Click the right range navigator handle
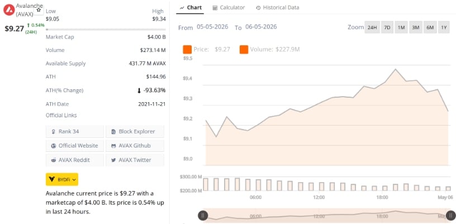 [x=451, y=216]
